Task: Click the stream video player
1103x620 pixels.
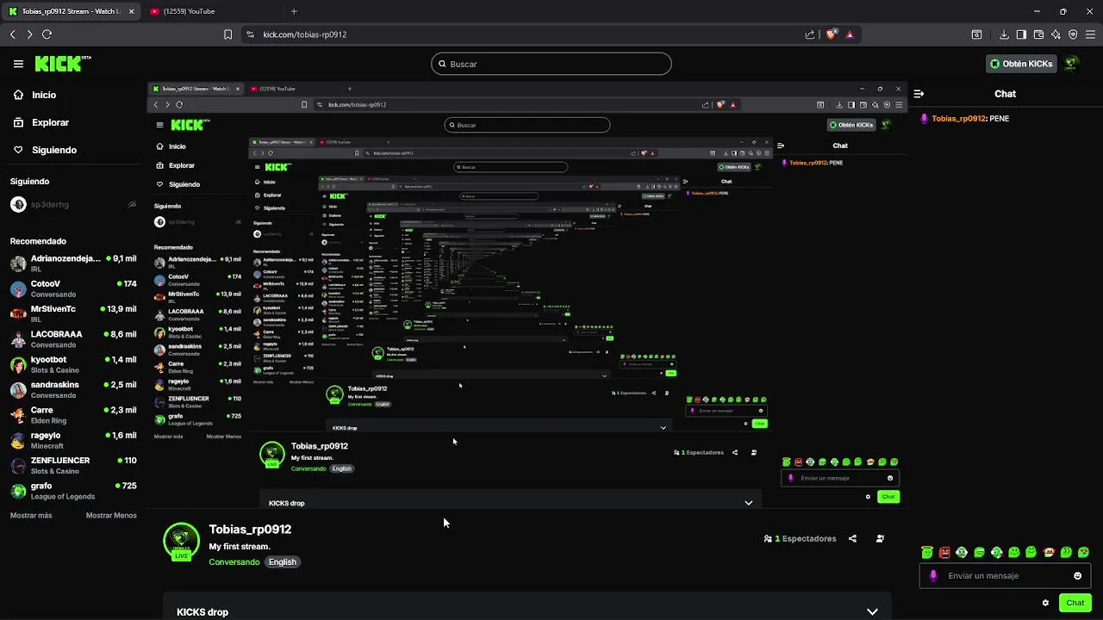Action: tap(527, 294)
